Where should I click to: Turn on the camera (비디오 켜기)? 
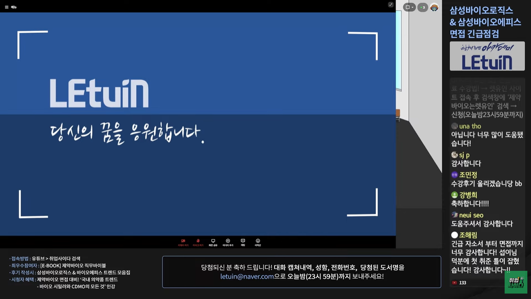click(x=183, y=241)
